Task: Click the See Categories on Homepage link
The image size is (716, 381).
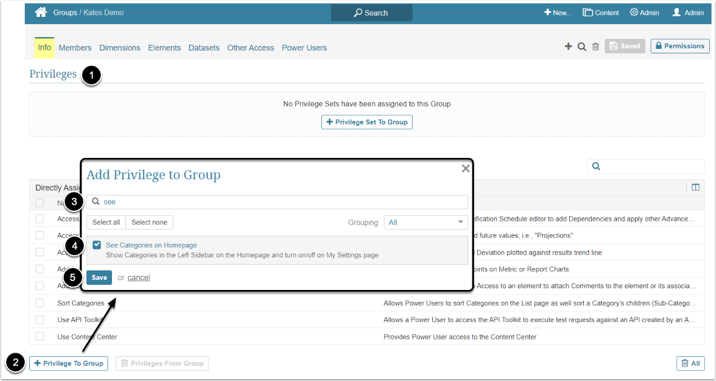Action: coord(151,245)
